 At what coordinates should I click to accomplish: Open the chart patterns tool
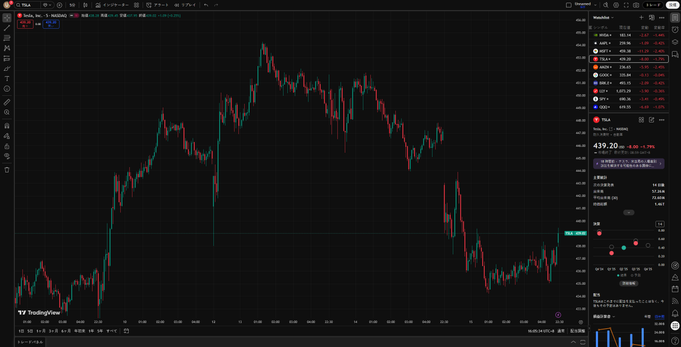[x=7, y=48]
